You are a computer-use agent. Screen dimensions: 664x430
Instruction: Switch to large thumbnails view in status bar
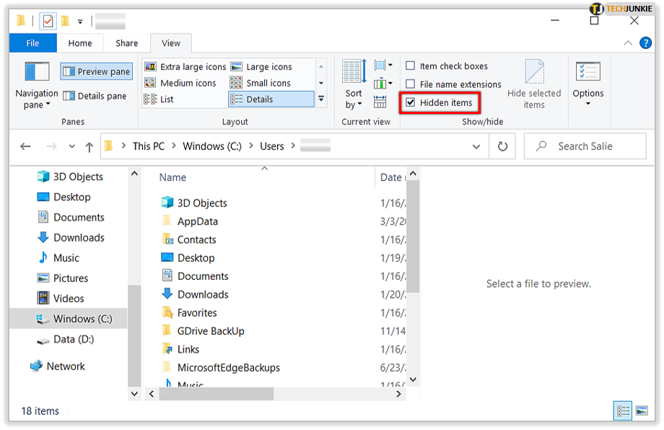[642, 411]
